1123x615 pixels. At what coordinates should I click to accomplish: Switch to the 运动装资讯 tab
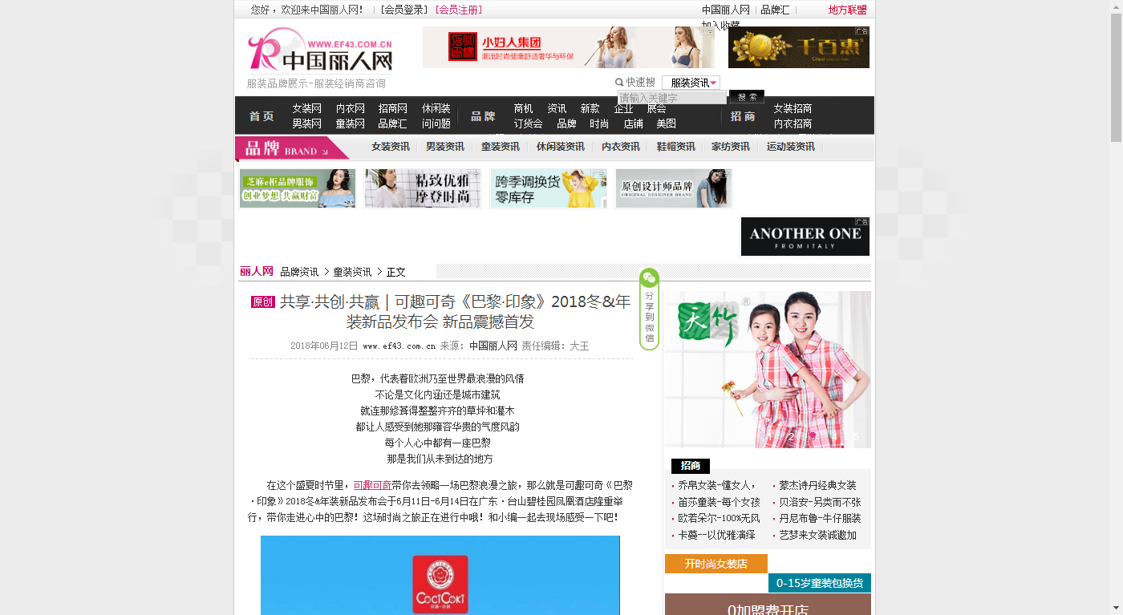click(x=790, y=147)
